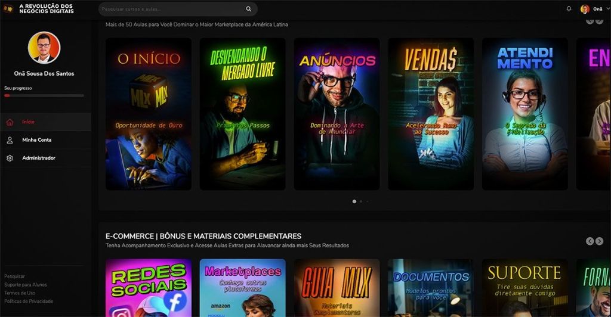The height and width of the screenshot is (317, 611).
Task: Open Suporte bonus card
Action: point(525,288)
